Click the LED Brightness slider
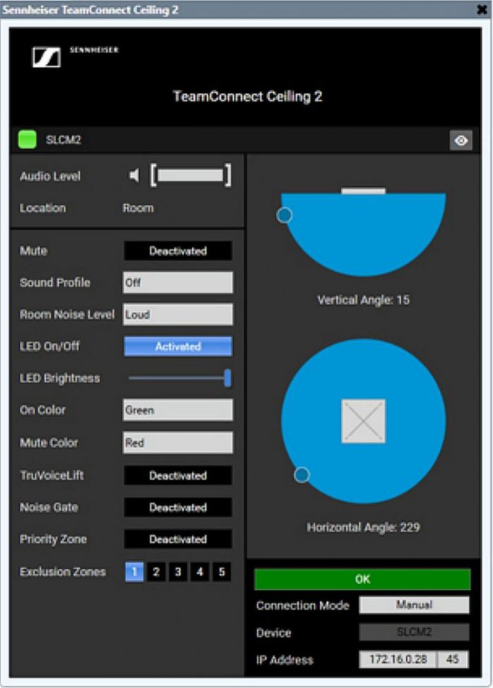The width and height of the screenshot is (493, 688). tap(179, 378)
